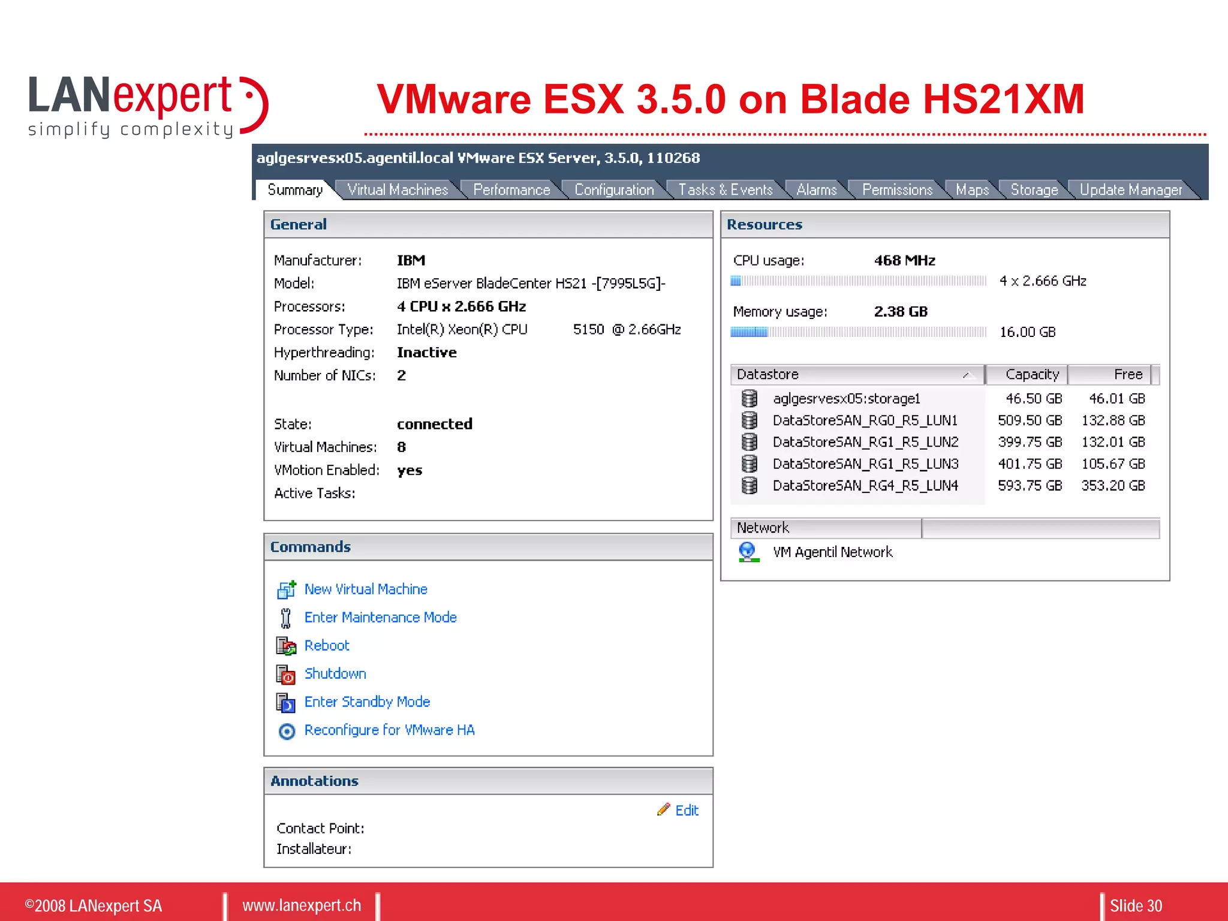Viewport: 1228px width, 921px height.
Task: Click the LANexpert logo
Action: (x=148, y=107)
